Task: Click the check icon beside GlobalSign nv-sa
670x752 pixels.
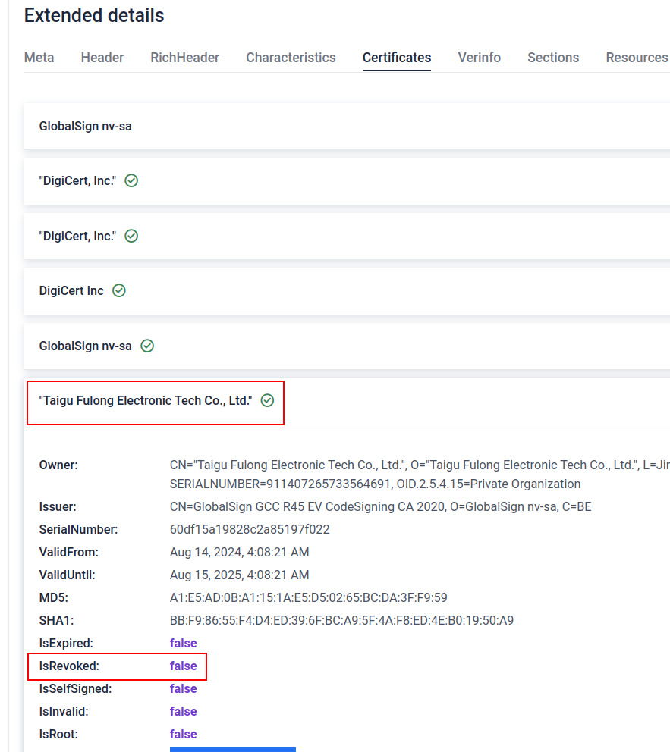Action: click(x=147, y=346)
